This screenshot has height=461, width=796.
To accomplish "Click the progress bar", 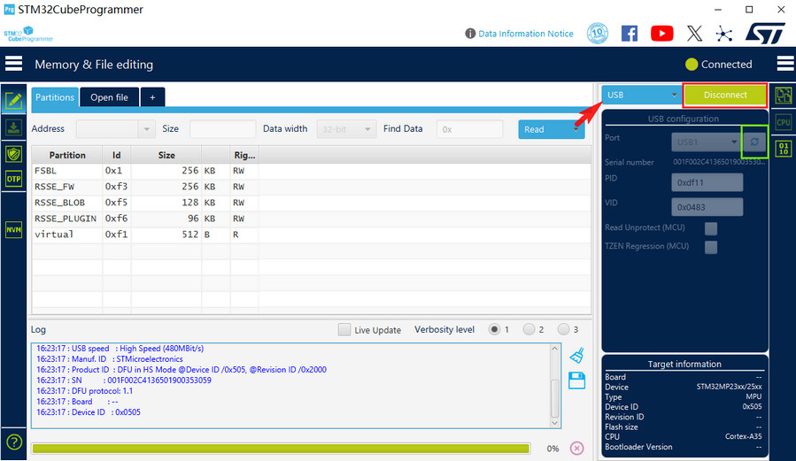I will click(x=281, y=449).
